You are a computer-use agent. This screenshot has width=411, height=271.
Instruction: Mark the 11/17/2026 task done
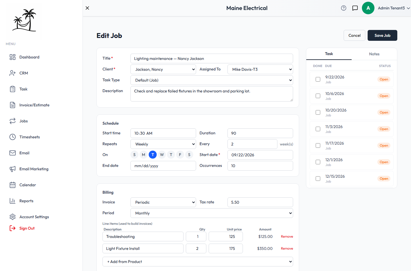pos(318,145)
